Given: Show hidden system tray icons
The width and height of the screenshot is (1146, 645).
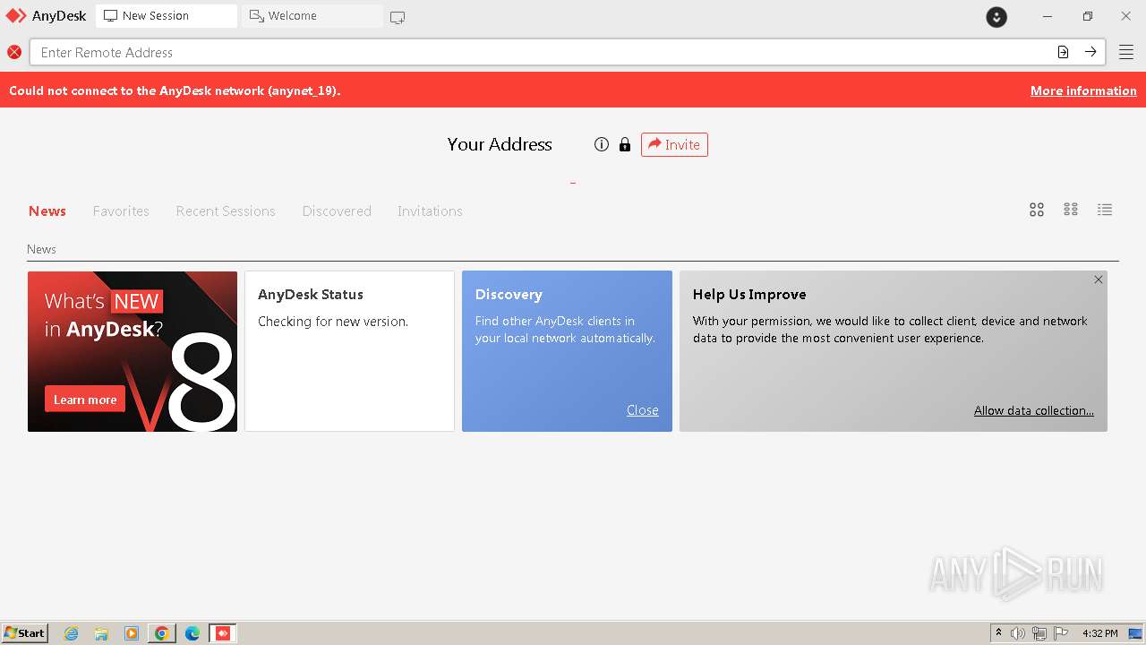Looking at the screenshot, I should point(998,633).
